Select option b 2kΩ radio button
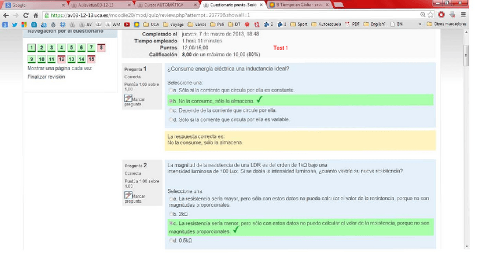 [171, 214]
